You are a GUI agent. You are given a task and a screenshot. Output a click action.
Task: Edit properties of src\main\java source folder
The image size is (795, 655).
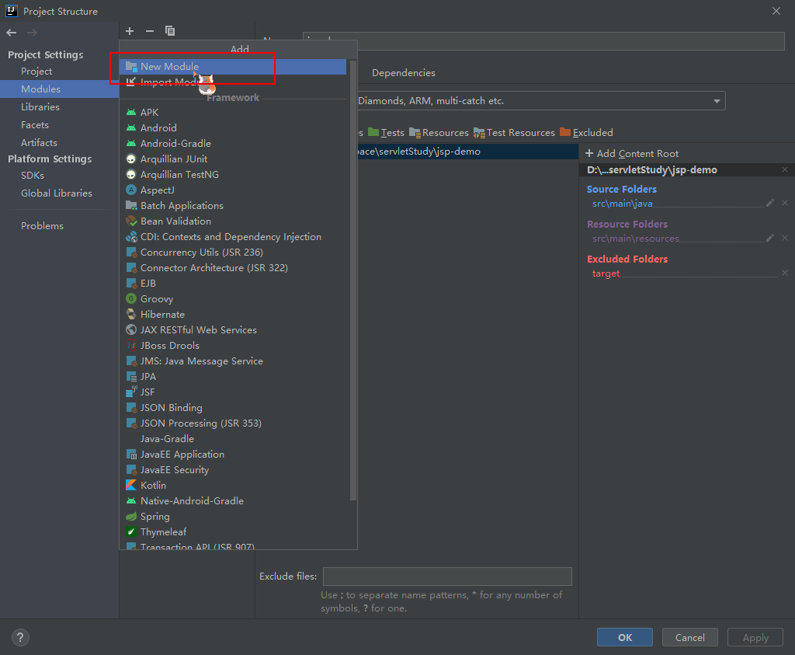pos(769,203)
